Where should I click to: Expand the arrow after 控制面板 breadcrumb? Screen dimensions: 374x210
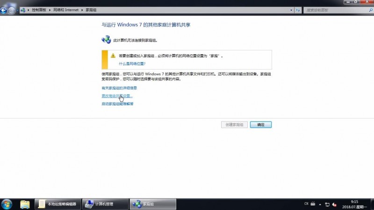tap(50, 10)
